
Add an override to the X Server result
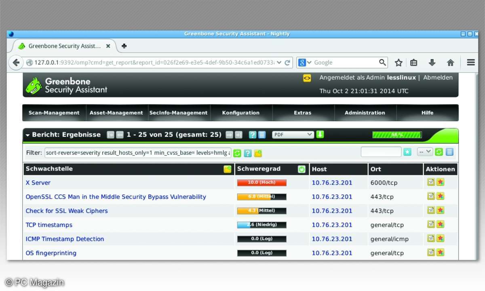coord(441,182)
